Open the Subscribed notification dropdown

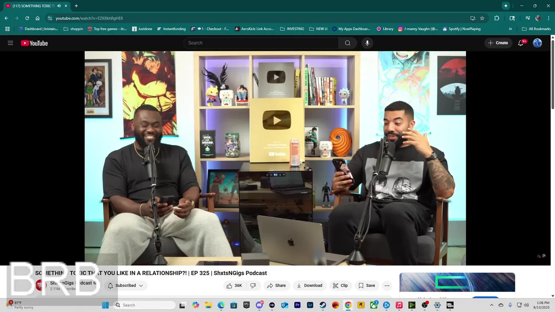pos(125,286)
